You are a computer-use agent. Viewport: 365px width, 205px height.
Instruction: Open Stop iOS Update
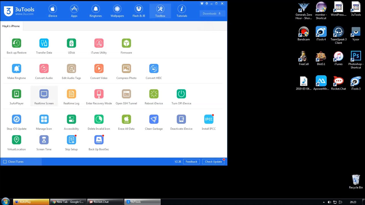[16, 122]
